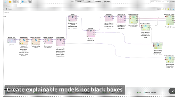Viewport: 175px width, 98px height.
Task: Click the unmatched output port of Filter Examples
Action: point(65,43)
